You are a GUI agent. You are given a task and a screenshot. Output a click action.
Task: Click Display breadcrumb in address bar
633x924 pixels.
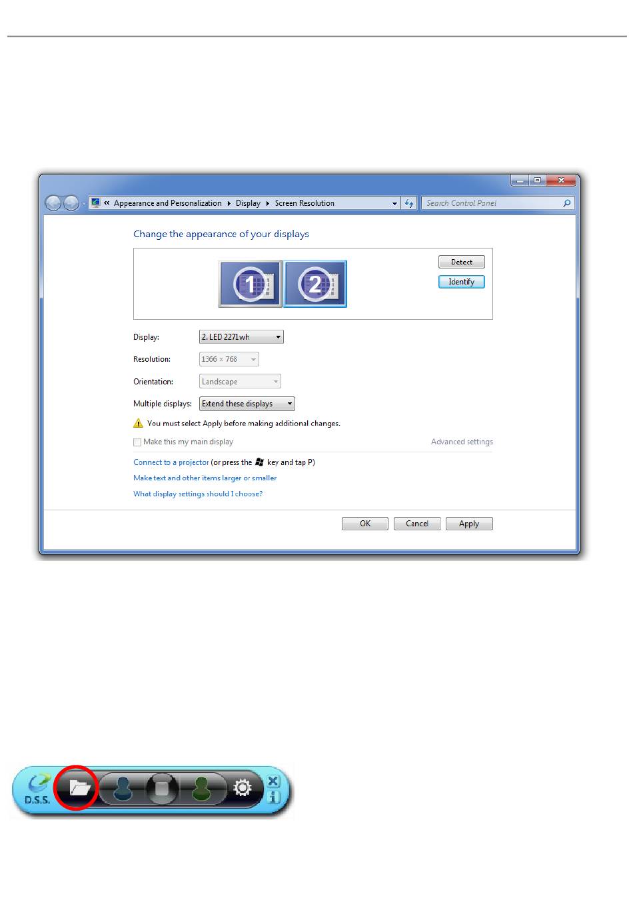(248, 203)
